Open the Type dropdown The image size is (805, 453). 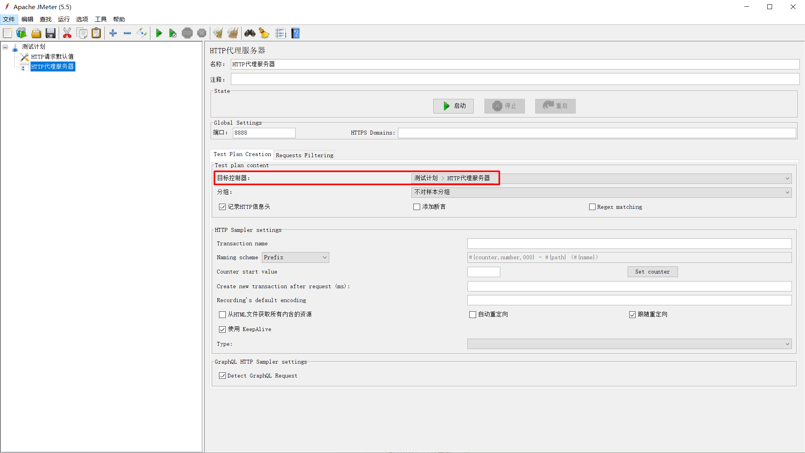click(629, 344)
